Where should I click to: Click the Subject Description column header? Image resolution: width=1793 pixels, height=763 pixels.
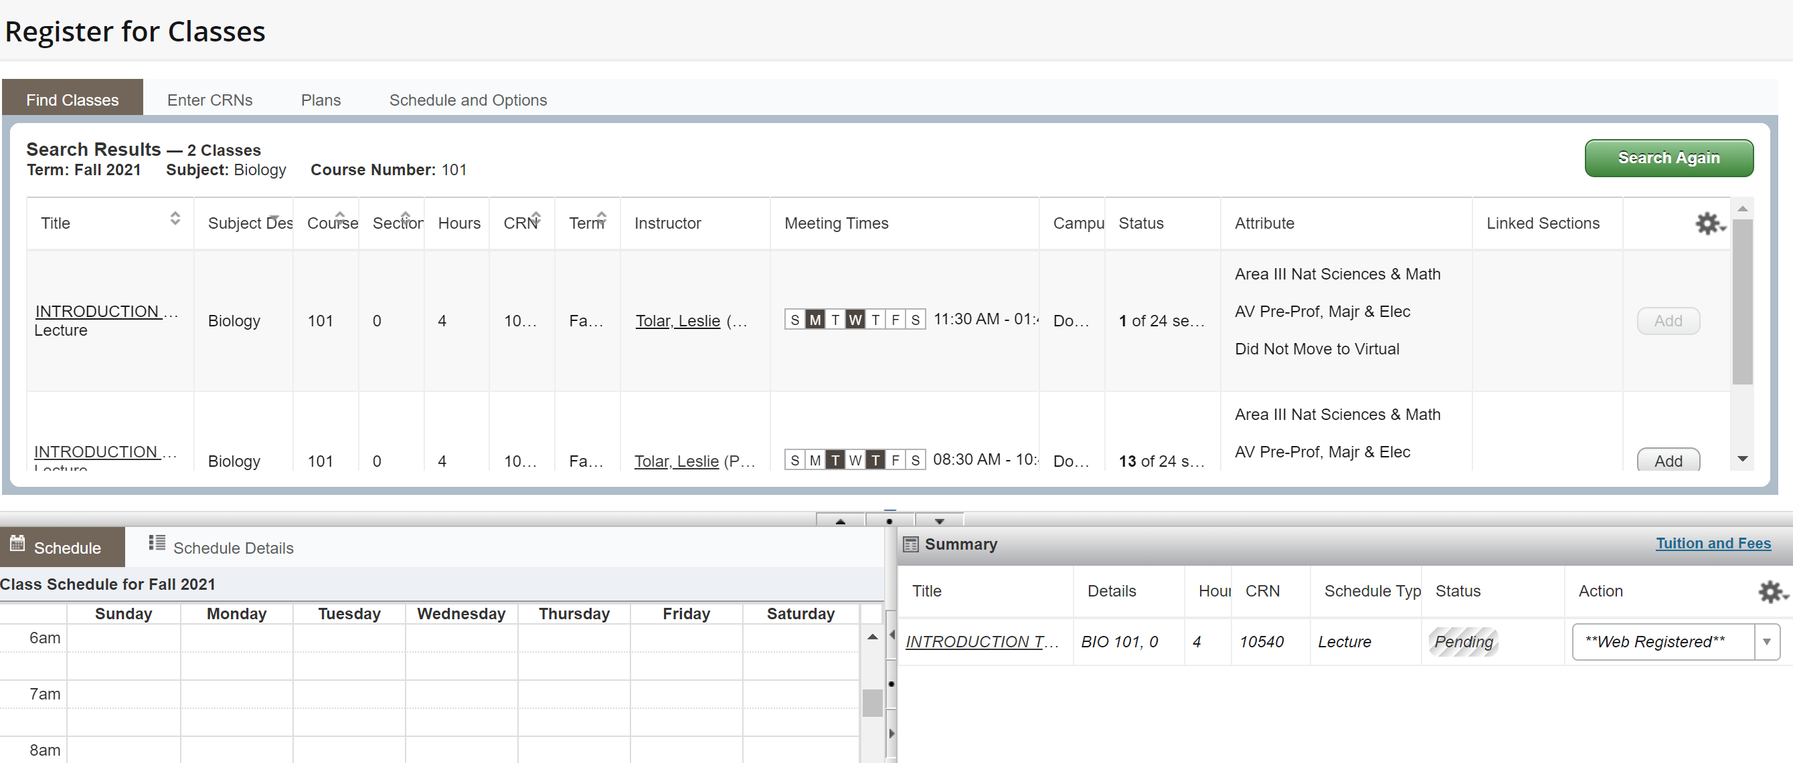coord(243,223)
